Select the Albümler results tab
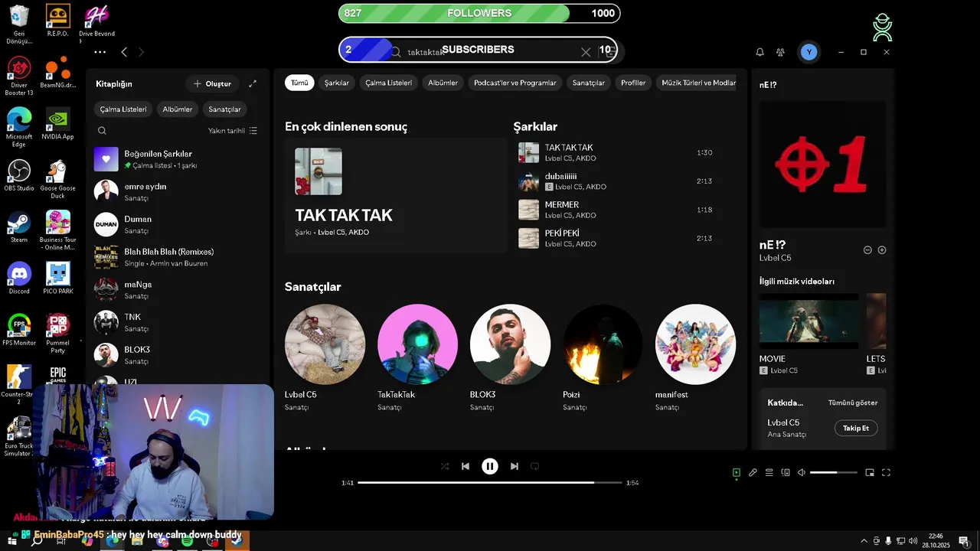The width and height of the screenshot is (980, 551). (443, 83)
